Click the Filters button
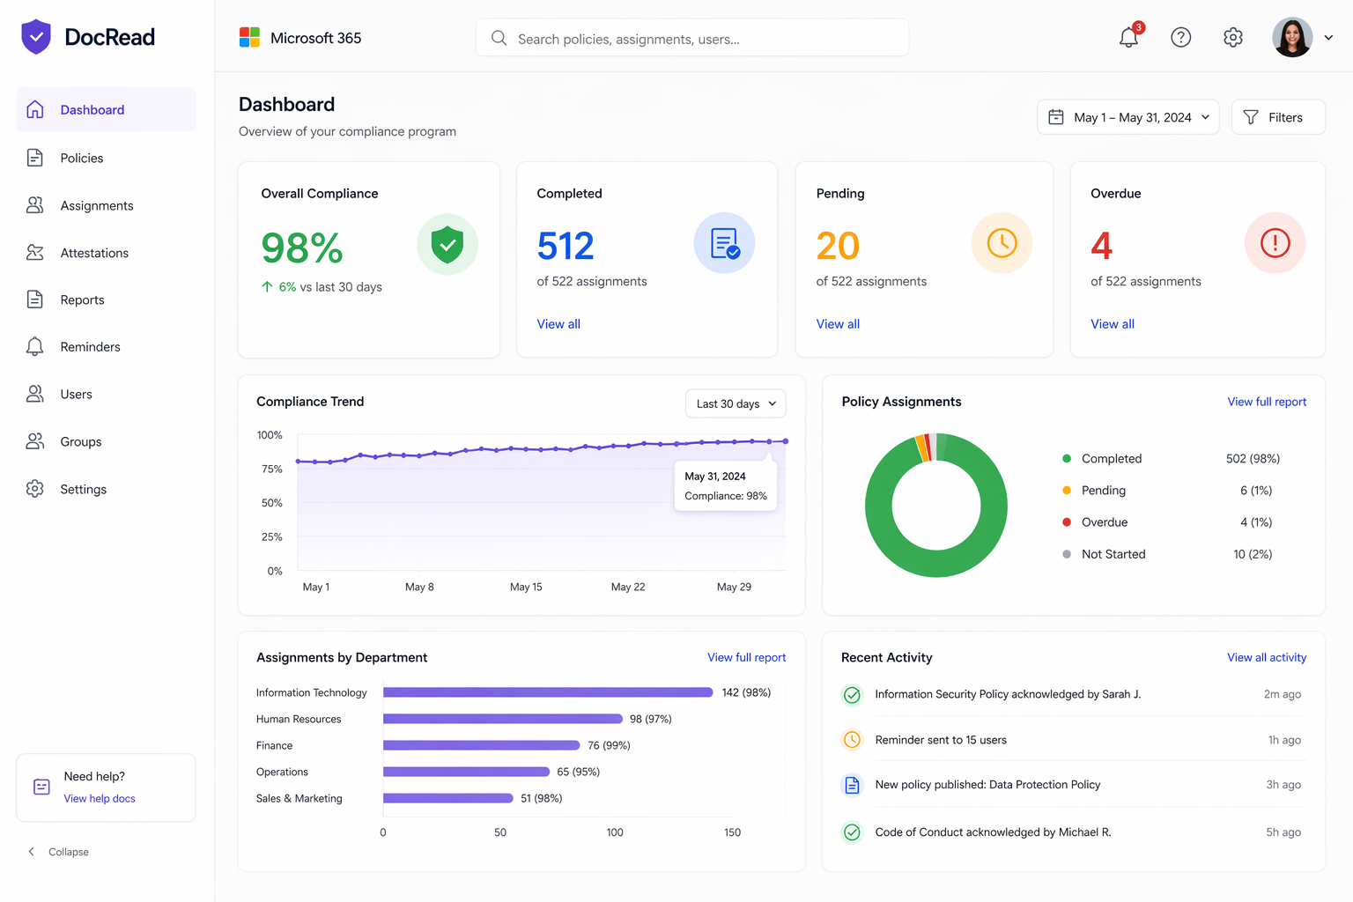This screenshot has width=1353, height=902. (1277, 117)
